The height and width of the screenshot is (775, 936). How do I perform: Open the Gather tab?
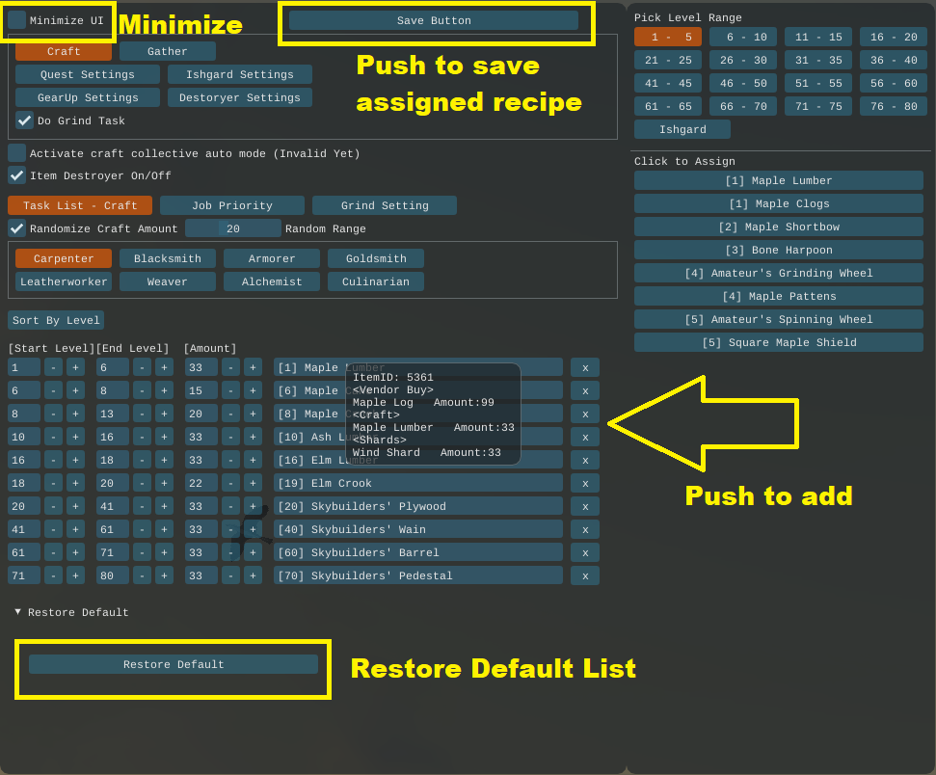pos(167,51)
